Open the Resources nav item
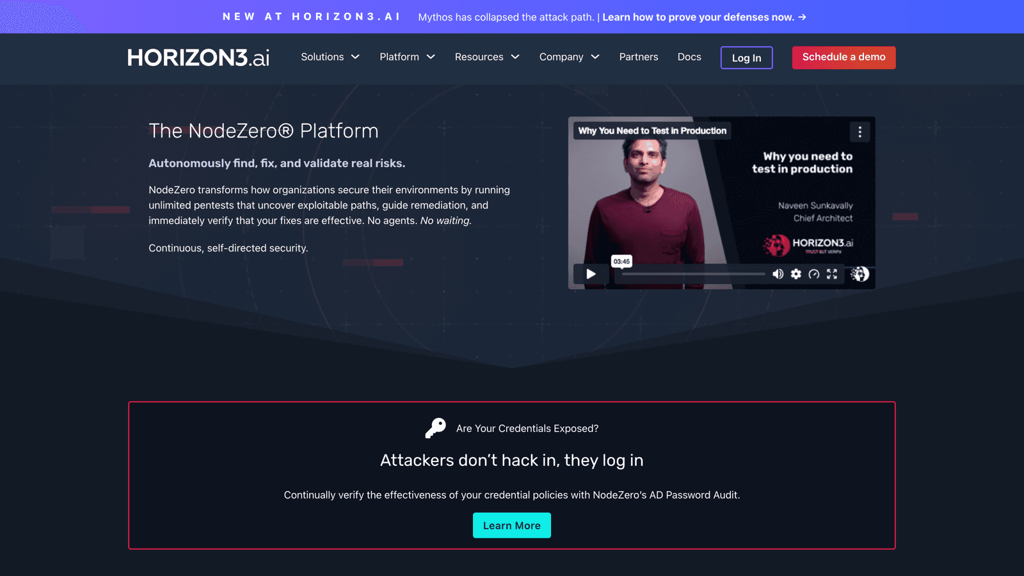Viewport: 1024px width, 576px height. click(x=479, y=57)
